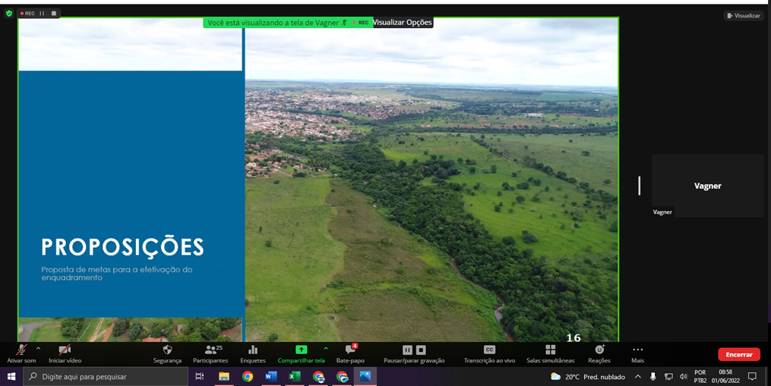Screen dimensions: 771x386
Task: Click the shared slide PROPOSIÇÕES title
Action: (122, 246)
